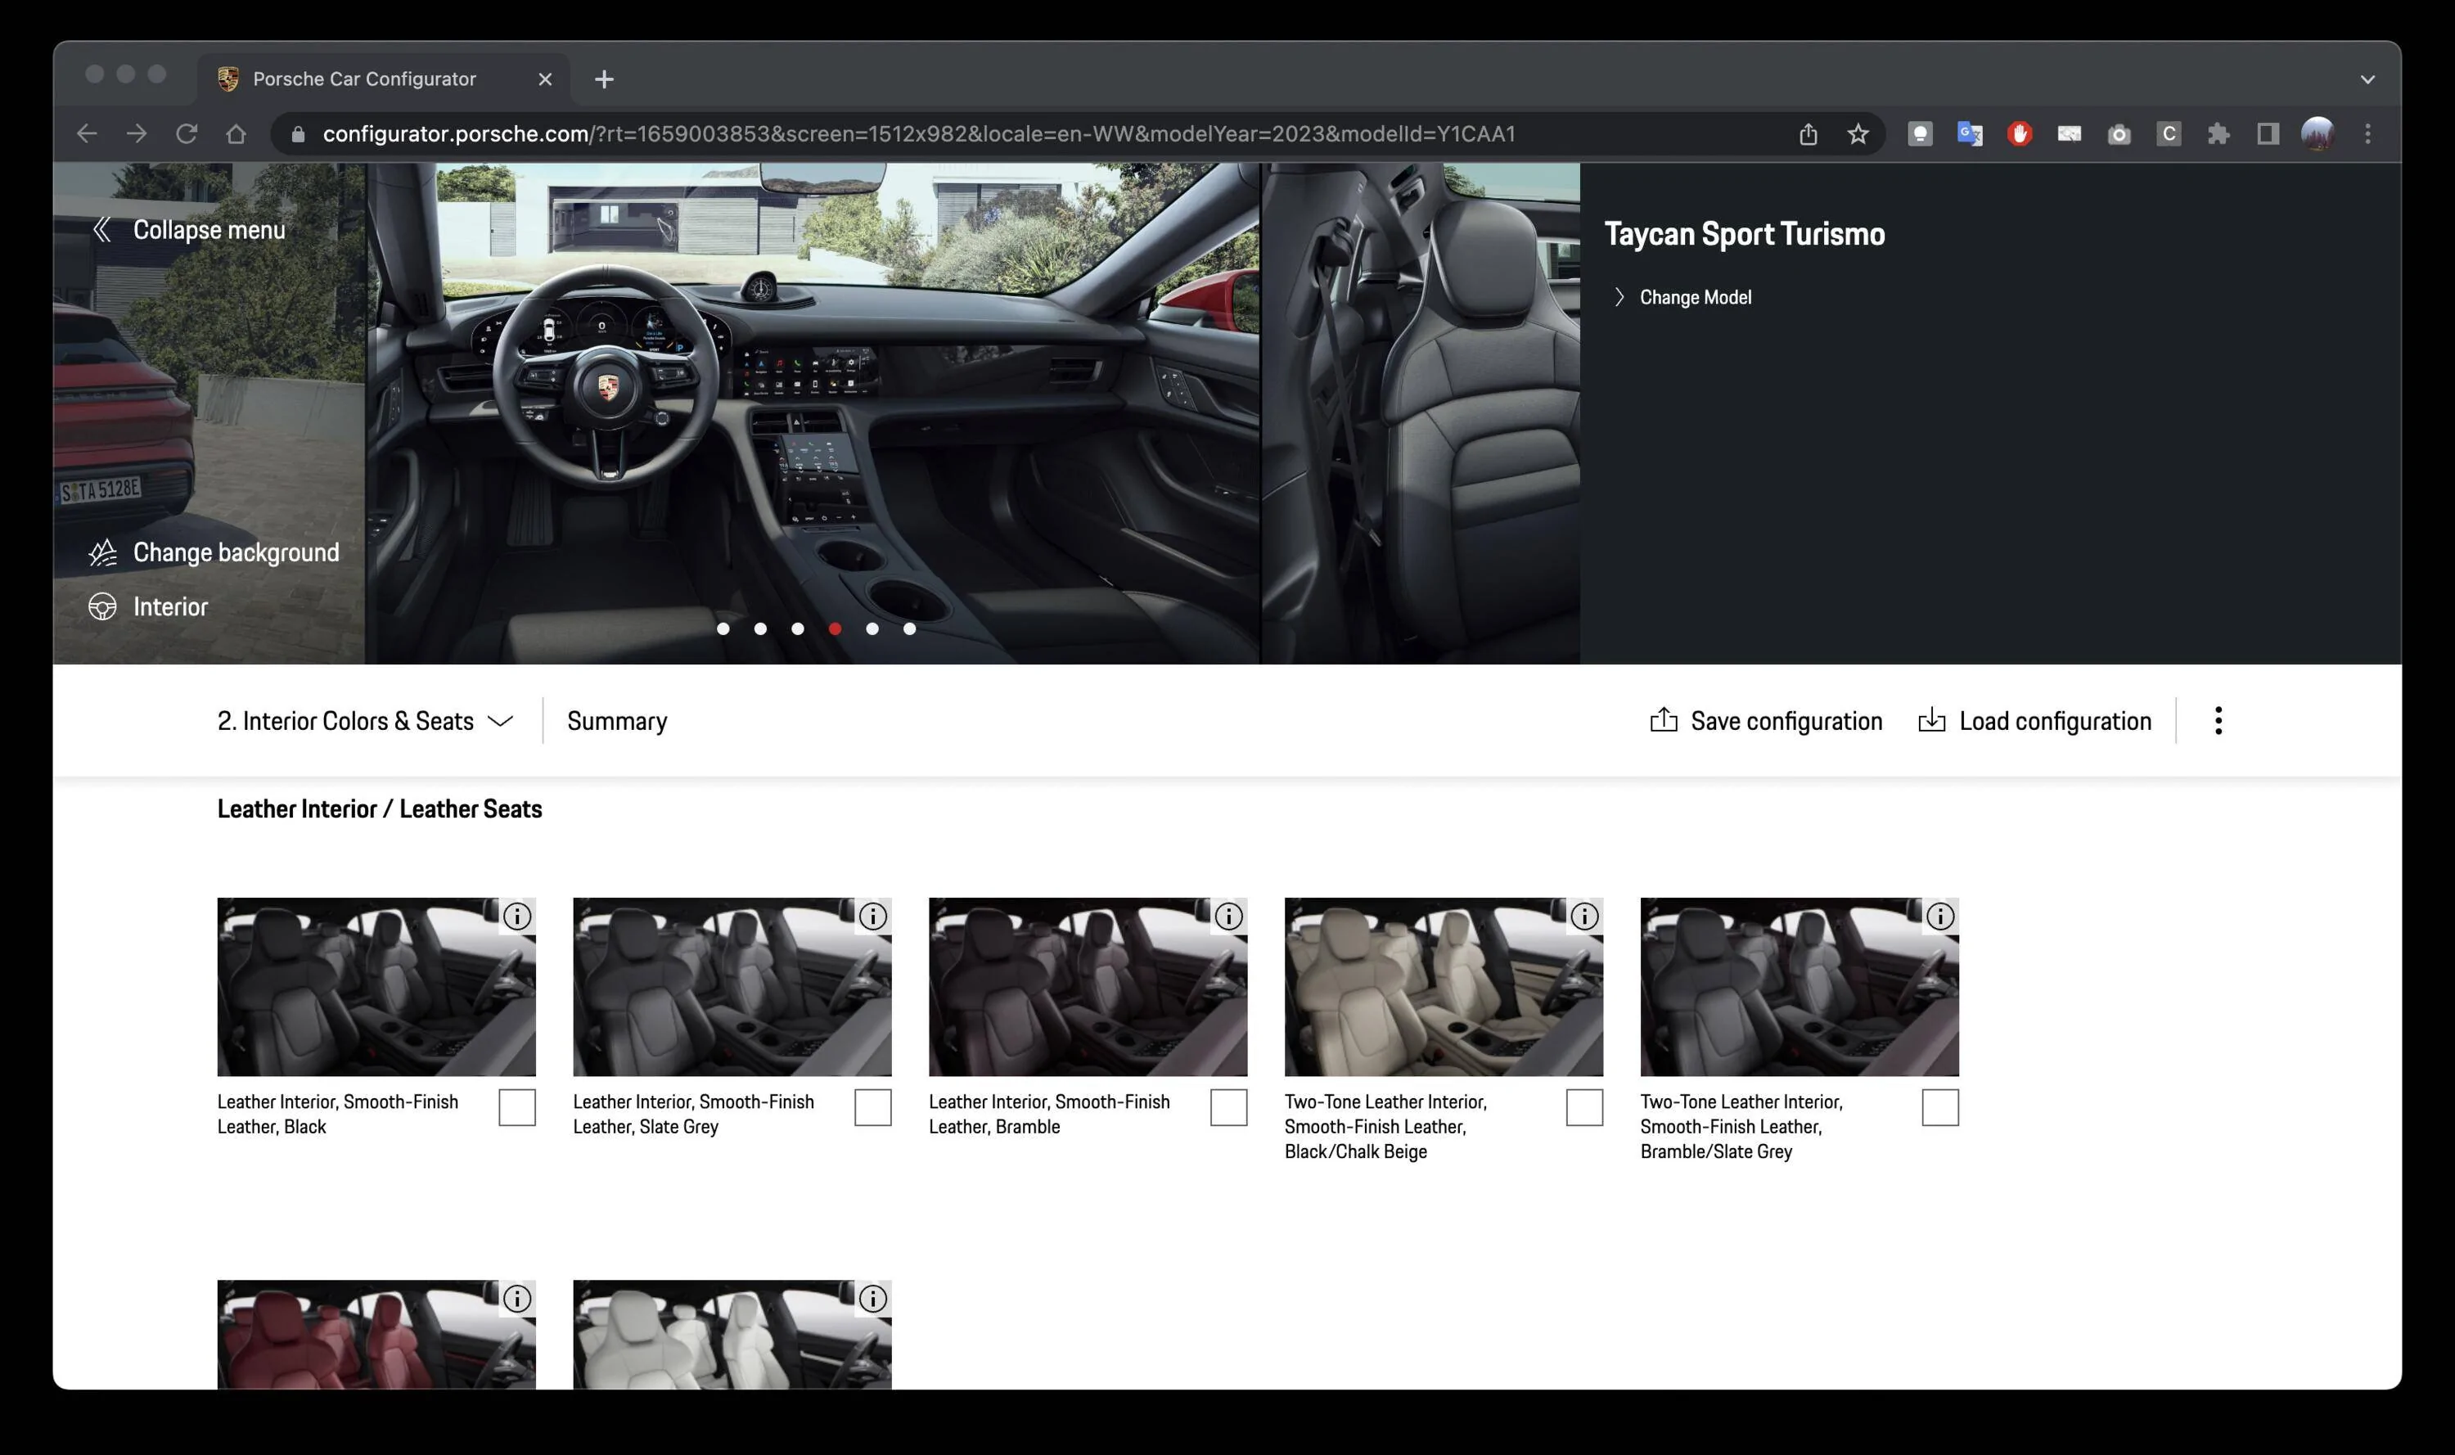Image resolution: width=2455 pixels, height=1455 pixels.
Task: Toggle the browser side panel icon
Action: (2268, 133)
